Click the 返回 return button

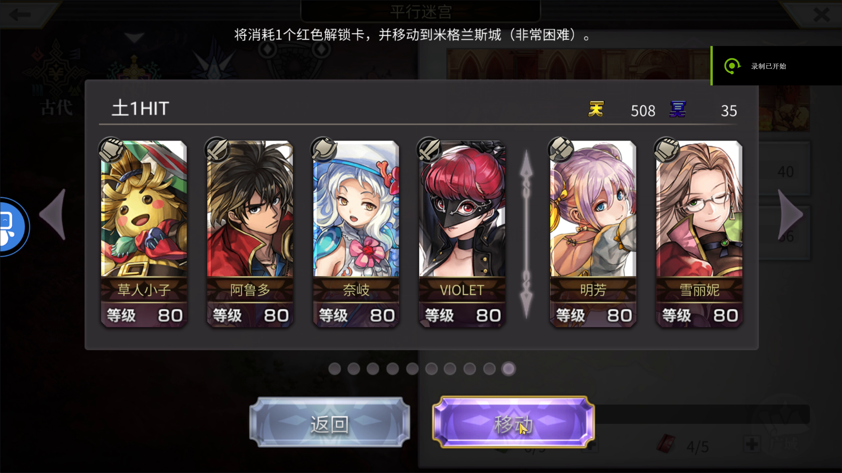coord(330,422)
